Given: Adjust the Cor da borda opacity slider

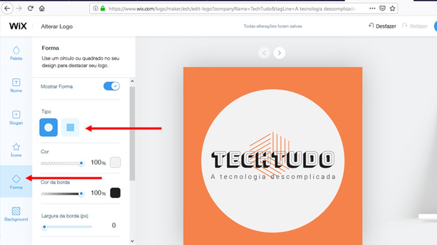Looking at the screenshot, I should coord(62,194).
